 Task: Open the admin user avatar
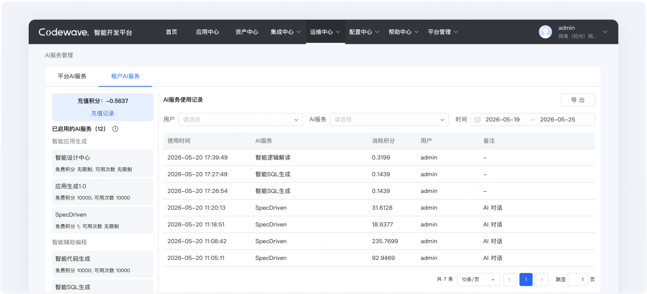coord(545,32)
